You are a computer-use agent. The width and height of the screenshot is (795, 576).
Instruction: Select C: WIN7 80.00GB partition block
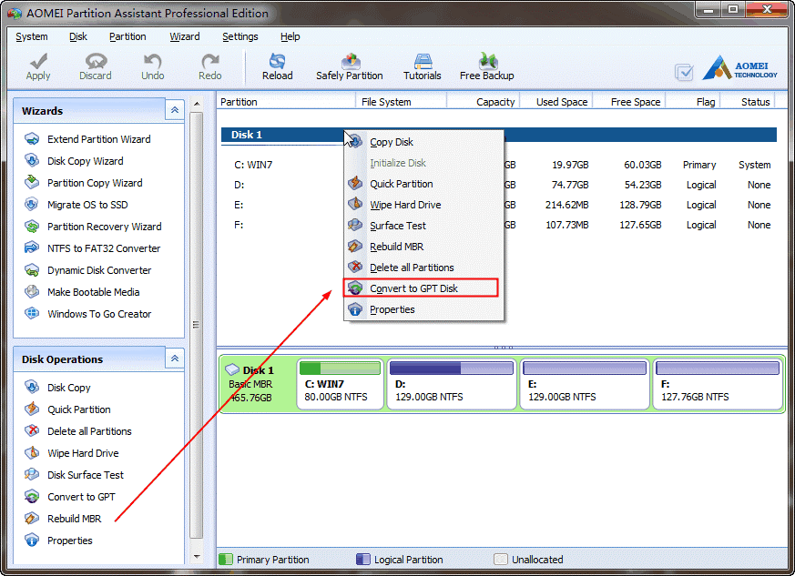click(341, 384)
